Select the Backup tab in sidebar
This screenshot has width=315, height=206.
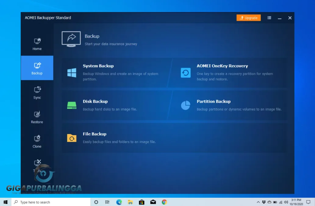[x=37, y=68]
